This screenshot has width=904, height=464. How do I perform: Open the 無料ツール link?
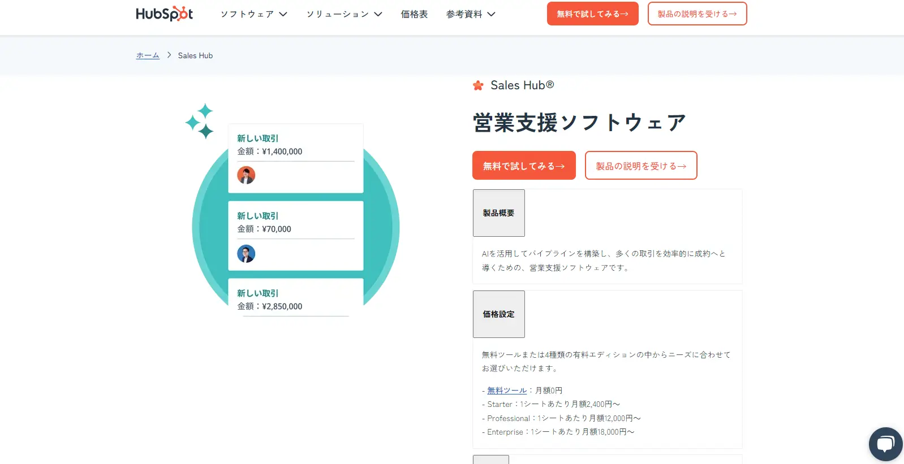click(507, 391)
